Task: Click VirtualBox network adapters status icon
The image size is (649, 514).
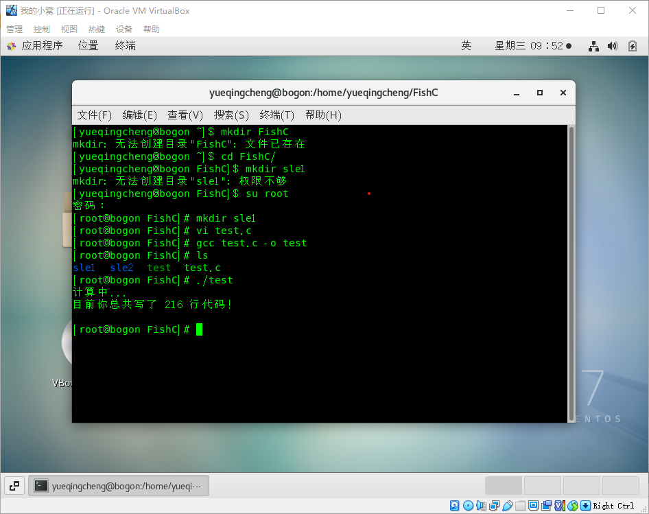Action: [x=494, y=506]
